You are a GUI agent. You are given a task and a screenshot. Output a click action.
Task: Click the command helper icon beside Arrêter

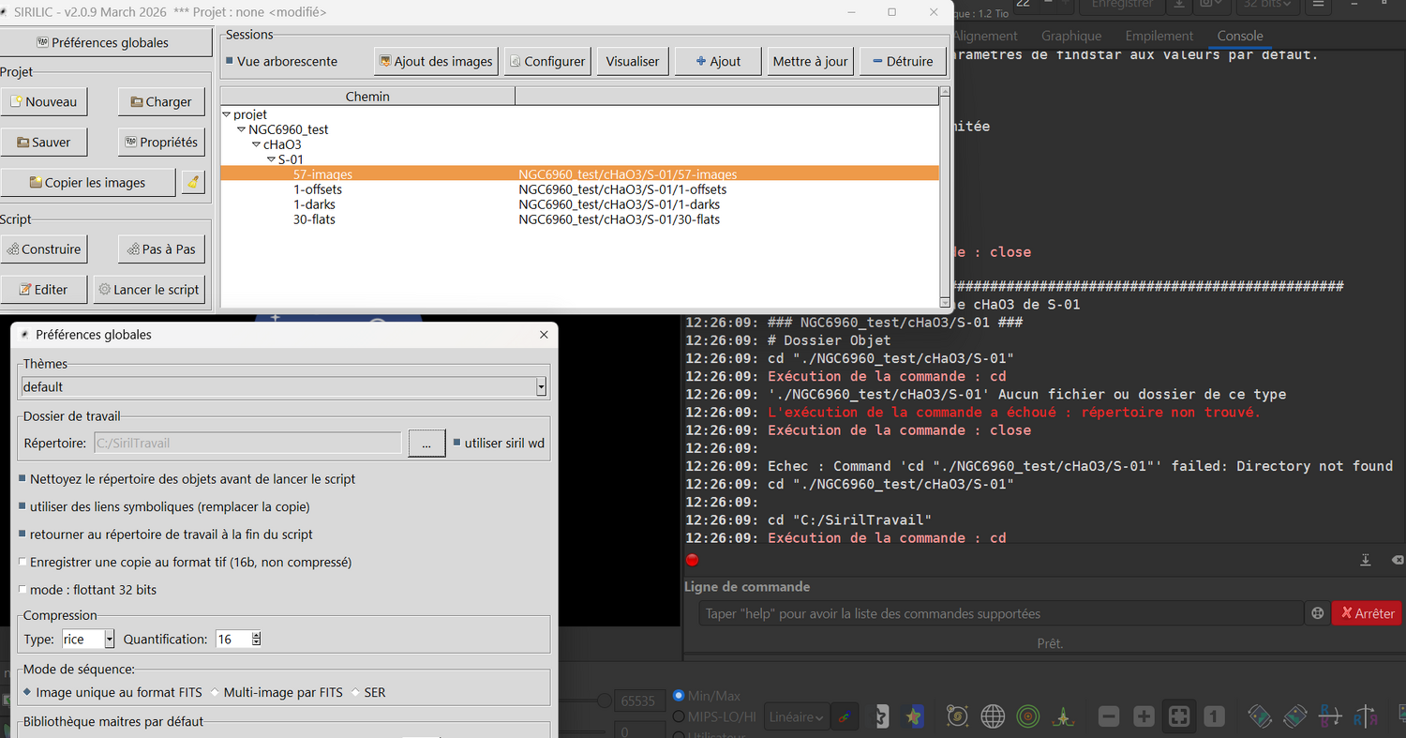click(x=1317, y=613)
